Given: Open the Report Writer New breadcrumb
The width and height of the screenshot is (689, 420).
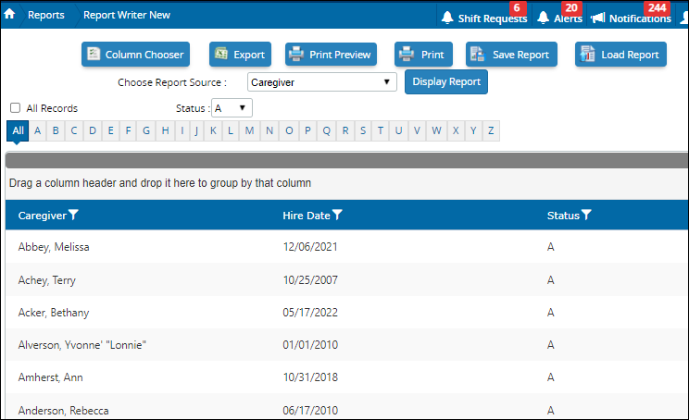Looking at the screenshot, I should click(127, 15).
